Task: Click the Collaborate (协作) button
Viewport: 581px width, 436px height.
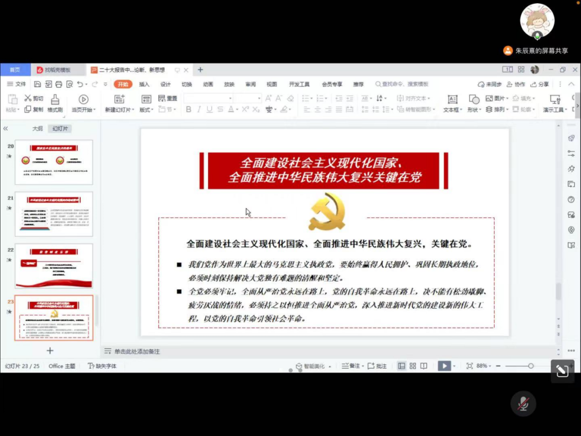Action: click(x=516, y=84)
